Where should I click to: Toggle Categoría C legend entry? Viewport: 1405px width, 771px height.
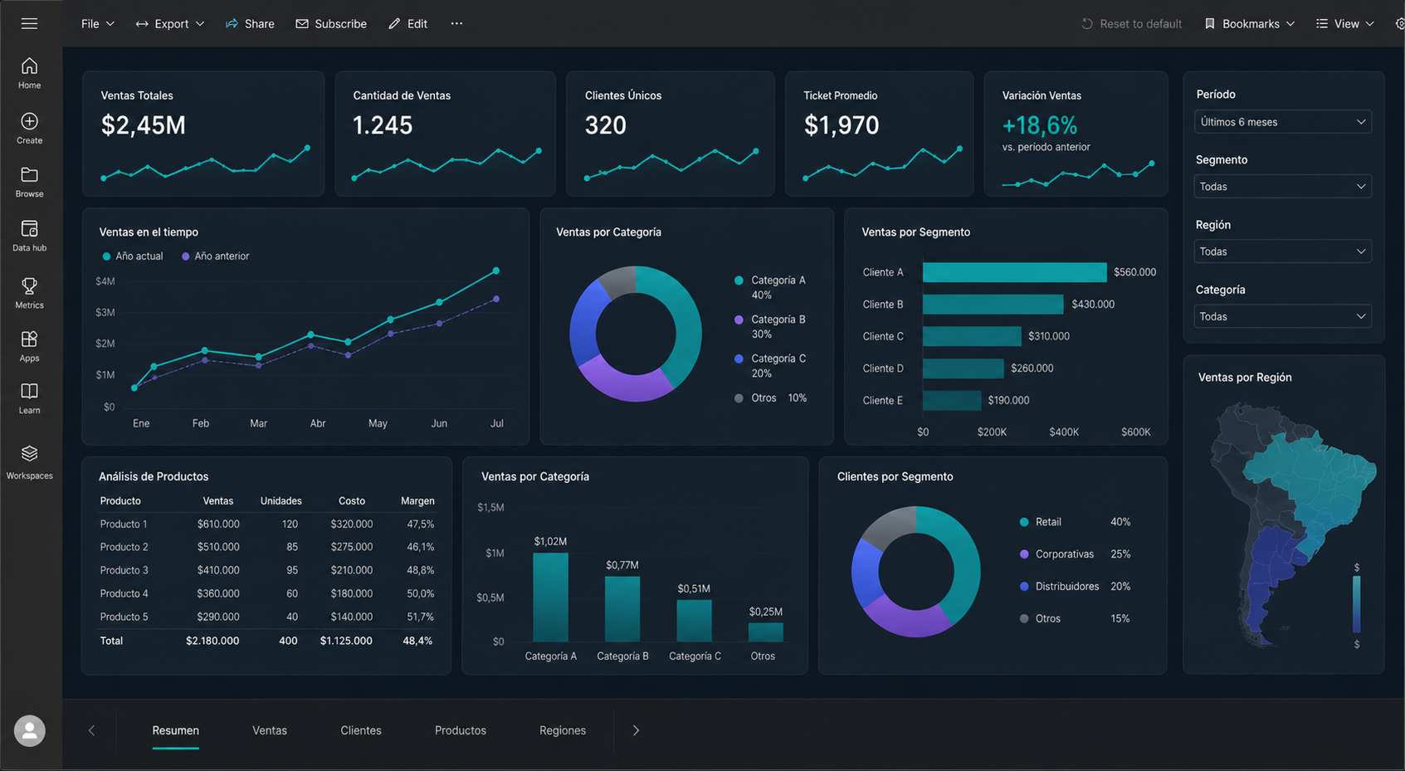tap(770, 365)
